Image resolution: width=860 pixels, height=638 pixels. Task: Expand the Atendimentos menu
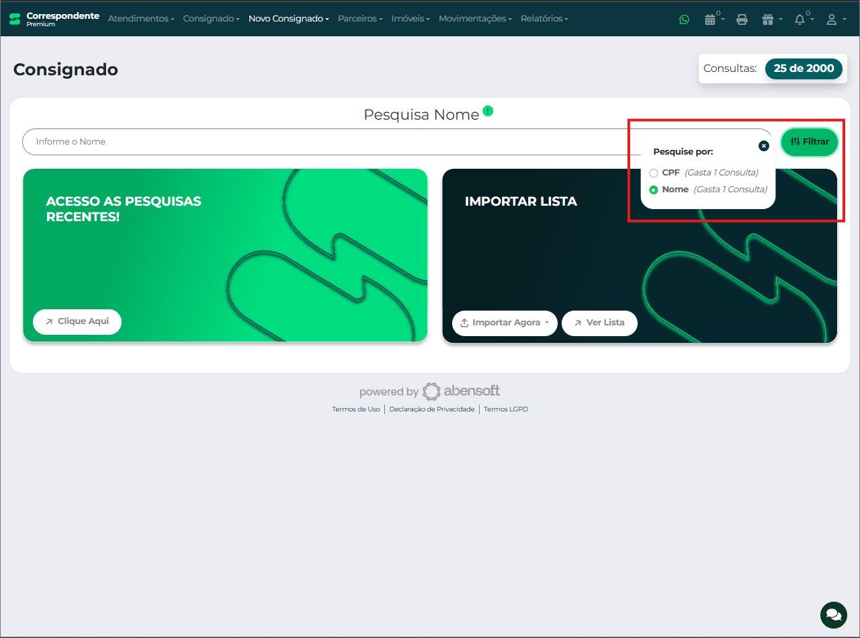pos(141,19)
